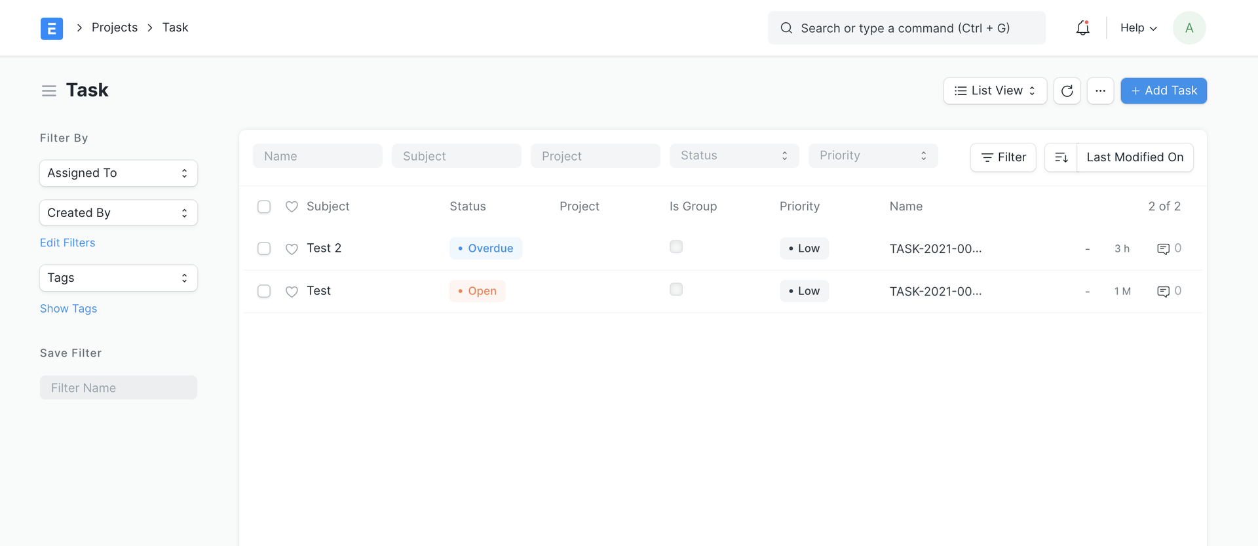Open the notifications bell
The image size is (1258, 546).
[x=1082, y=28]
